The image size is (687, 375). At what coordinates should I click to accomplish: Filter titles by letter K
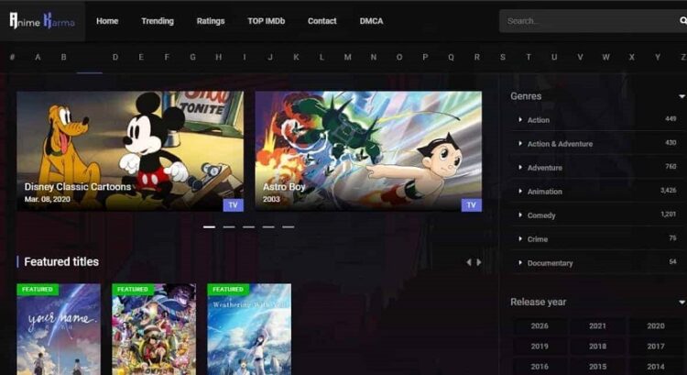click(296, 57)
